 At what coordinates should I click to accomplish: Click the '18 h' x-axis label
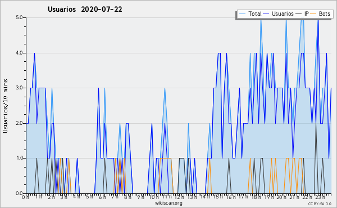tap(256, 197)
